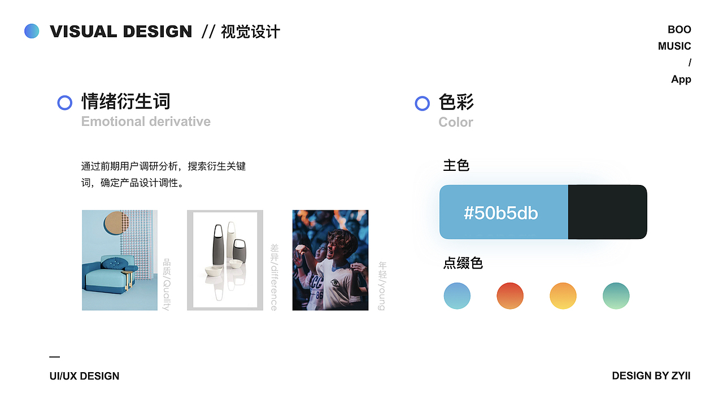Open the gray speakers difference image
Screen dimensions: 723x406
(225, 260)
